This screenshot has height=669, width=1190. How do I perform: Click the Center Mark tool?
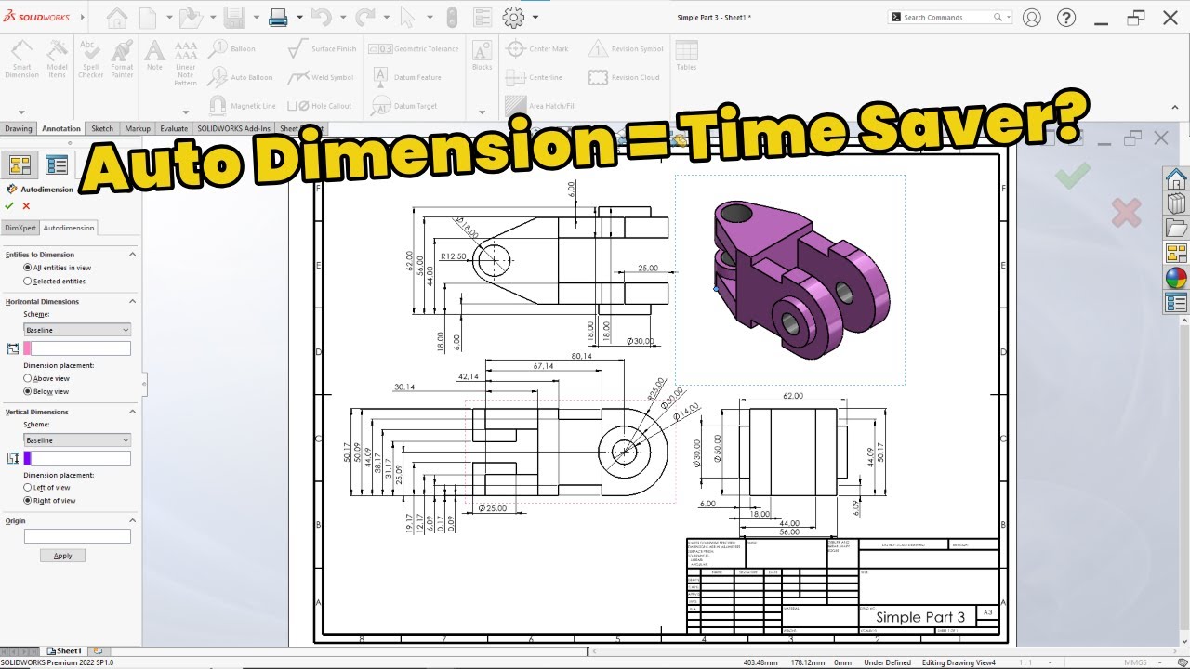tap(538, 49)
